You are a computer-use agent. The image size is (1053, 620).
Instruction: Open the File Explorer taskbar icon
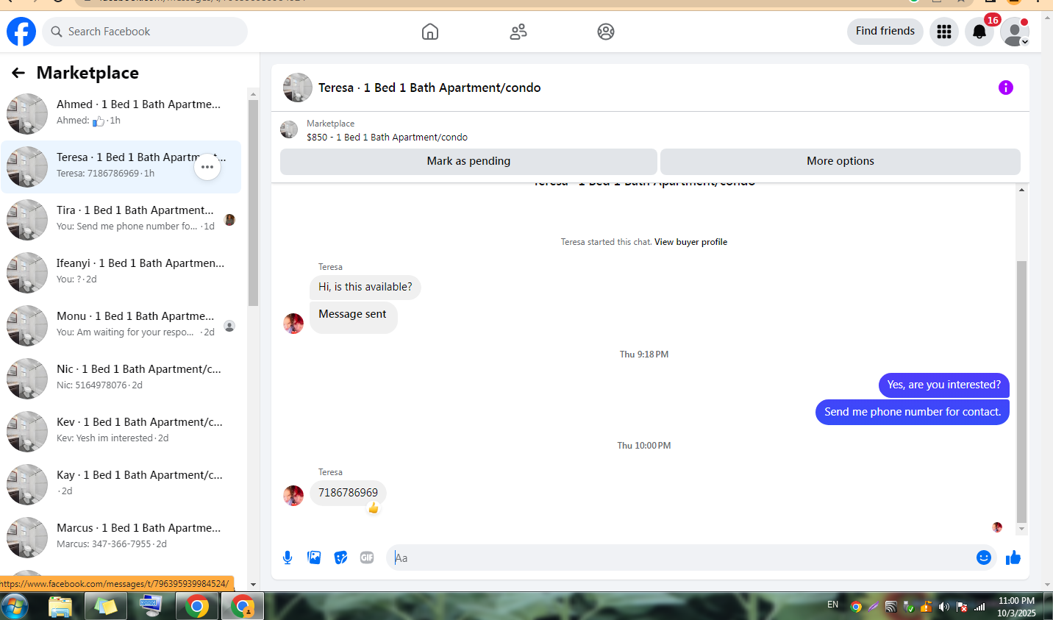60,607
